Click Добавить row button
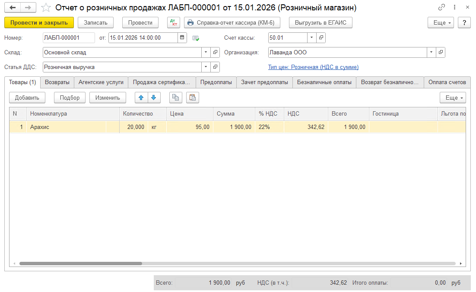Viewport: 476px width, 292px height. [27, 97]
